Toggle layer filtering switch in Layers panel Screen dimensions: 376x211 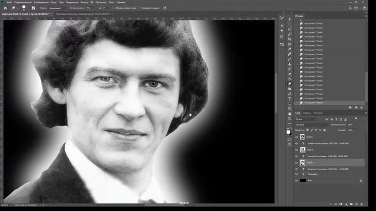[x=356, y=118]
